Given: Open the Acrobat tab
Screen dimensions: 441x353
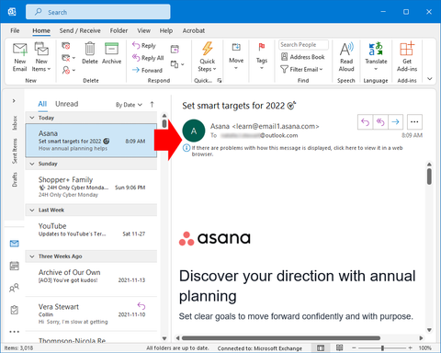Looking at the screenshot, I should pyautogui.click(x=194, y=30).
